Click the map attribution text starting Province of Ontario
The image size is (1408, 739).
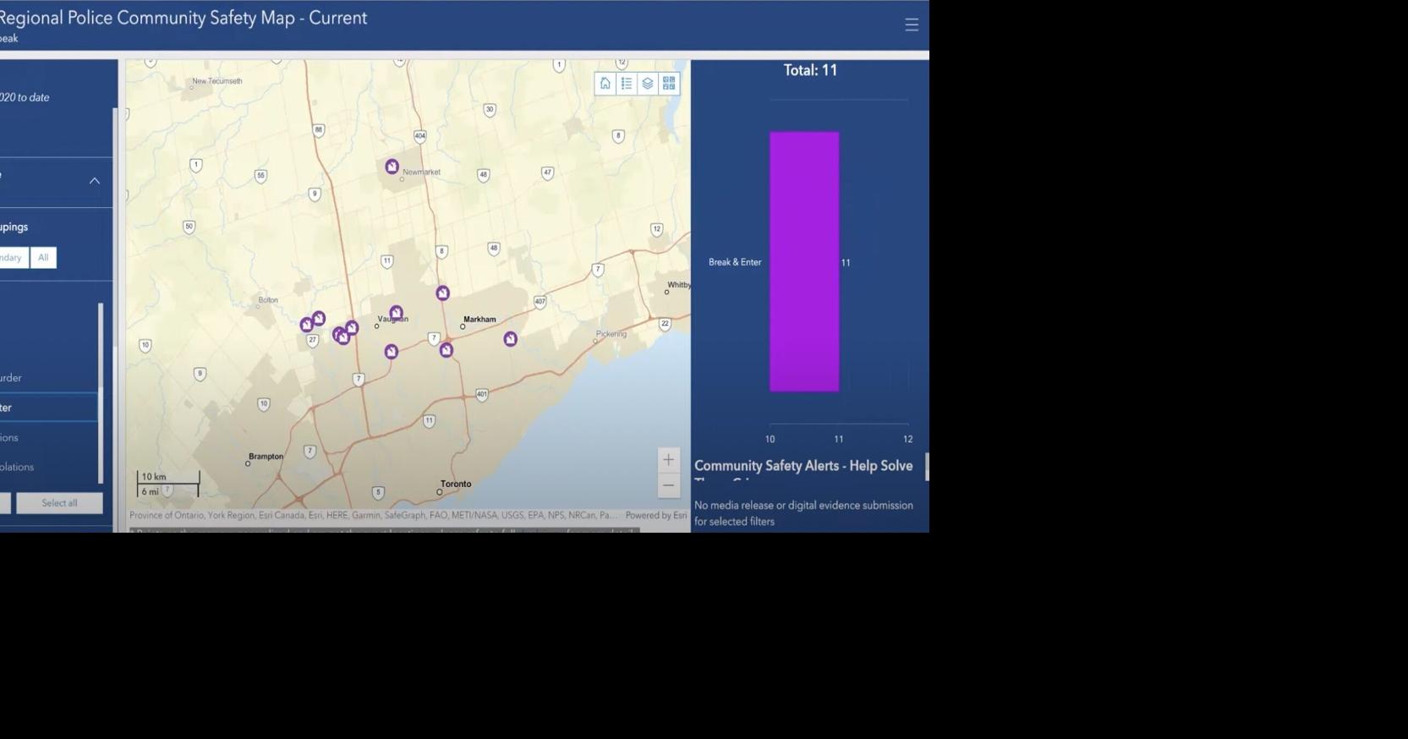click(x=373, y=515)
